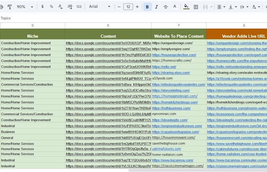Image resolution: width=267 pixels, height=172 pixels.
Task: Open the ellectorquellevasdentro.com website link
Action: (179, 85)
